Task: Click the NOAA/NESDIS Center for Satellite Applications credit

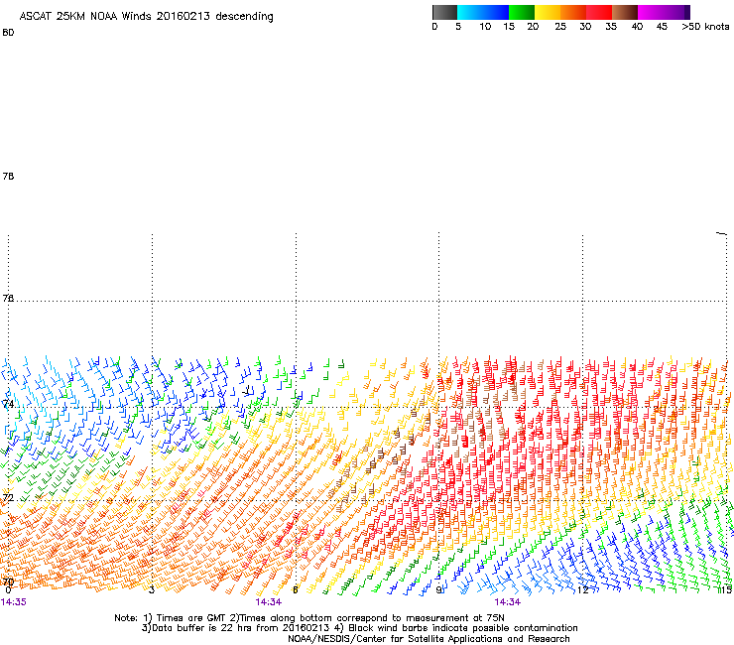Action: point(428,639)
